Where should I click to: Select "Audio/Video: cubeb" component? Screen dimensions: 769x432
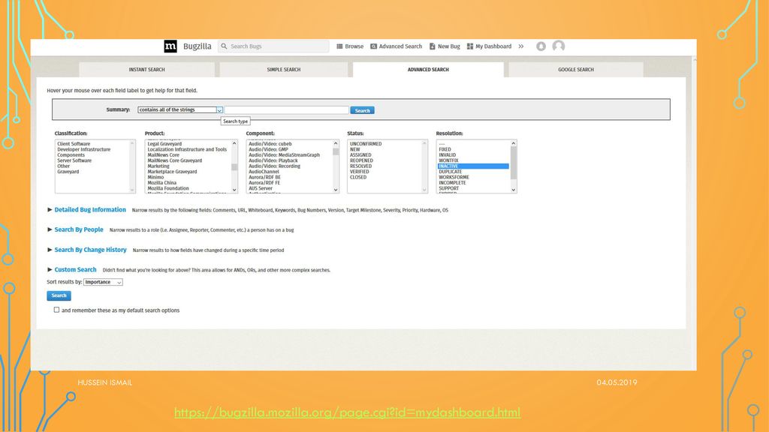coord(270,144)
